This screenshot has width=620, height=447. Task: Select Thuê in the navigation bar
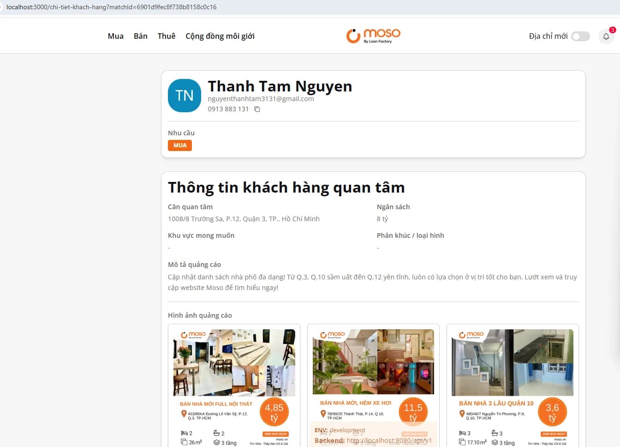pos(166,36)
